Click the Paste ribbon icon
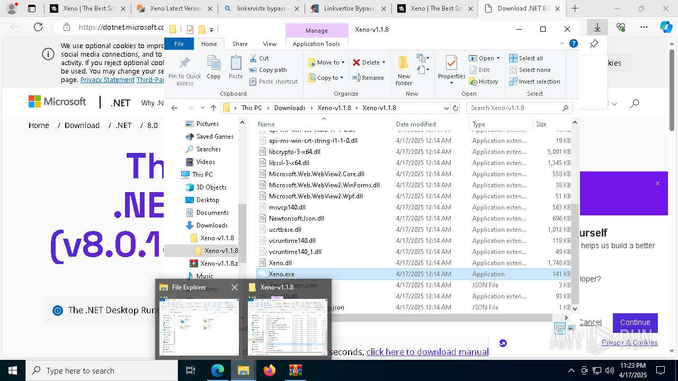 pos(236,63)
